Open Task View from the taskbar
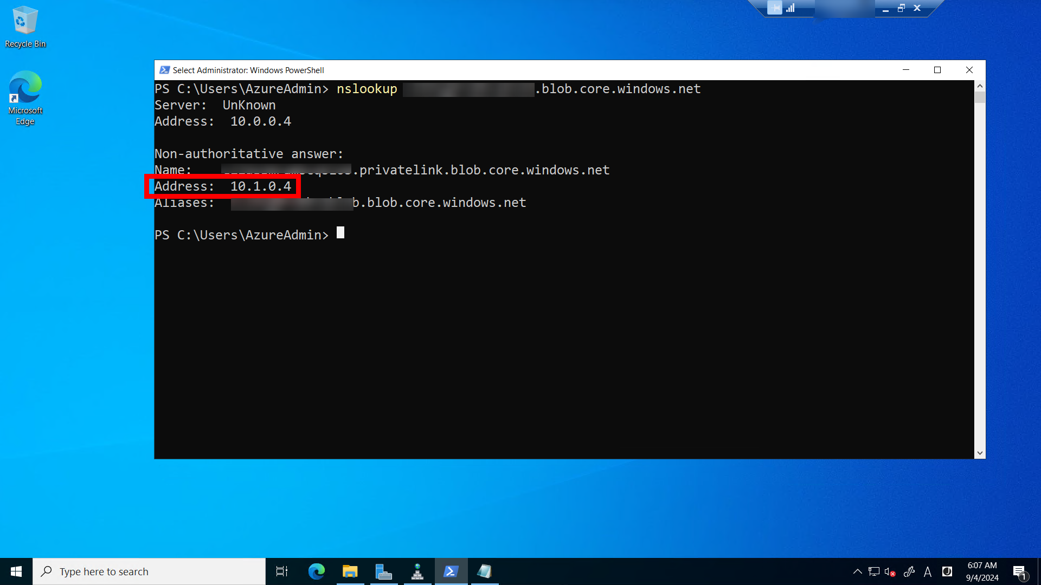 pyautogui.click(x=282, y=571)
